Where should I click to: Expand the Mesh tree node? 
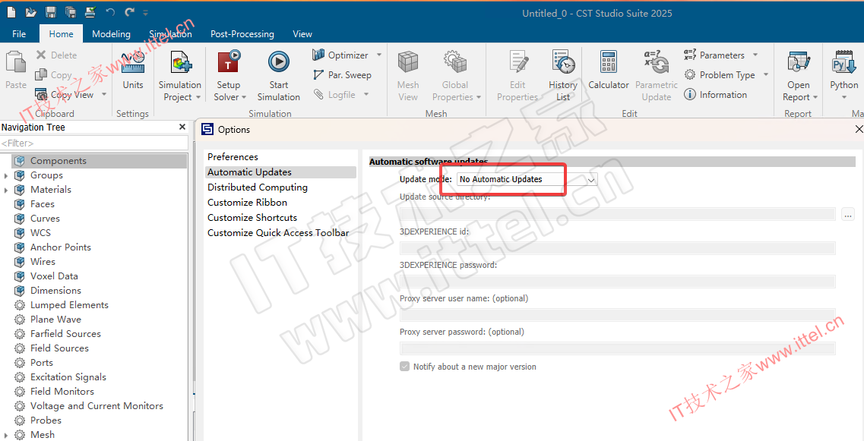coord(6,435)
